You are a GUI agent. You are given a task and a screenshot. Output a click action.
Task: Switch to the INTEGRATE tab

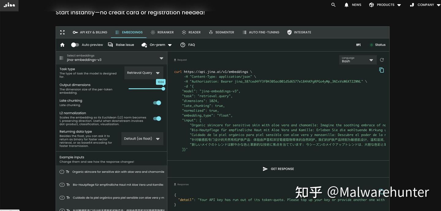pyautogui.click(x=299, y=32)
